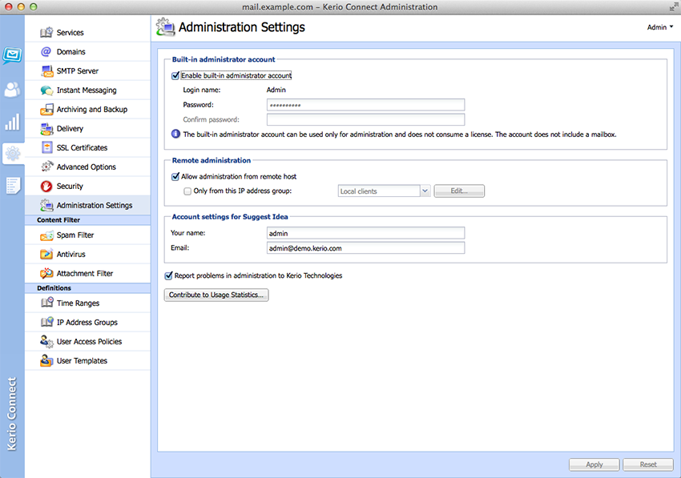The image size is (681, 478).
Task: Open Delivery settings label
Action: (x=70, y=129)
